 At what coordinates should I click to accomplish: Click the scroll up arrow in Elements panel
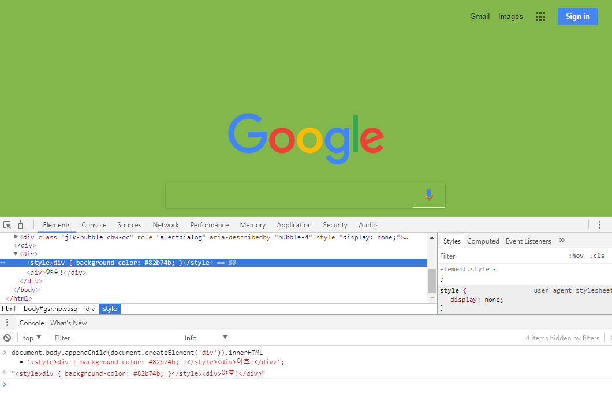(x=432, y=237)
